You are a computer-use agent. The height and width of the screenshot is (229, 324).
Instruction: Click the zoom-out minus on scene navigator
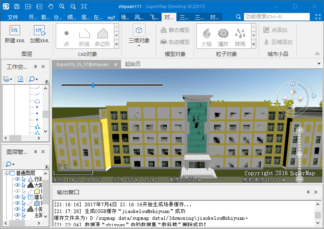tap(300, 179)
